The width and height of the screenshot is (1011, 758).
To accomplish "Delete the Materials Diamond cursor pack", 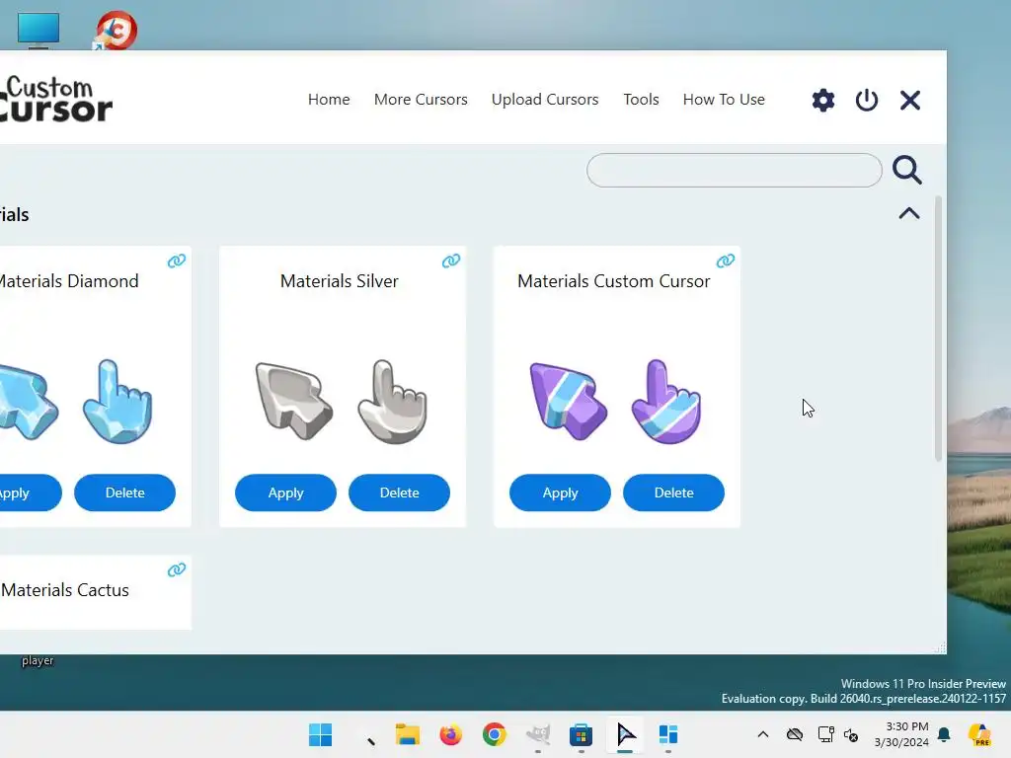I will 124,493.
